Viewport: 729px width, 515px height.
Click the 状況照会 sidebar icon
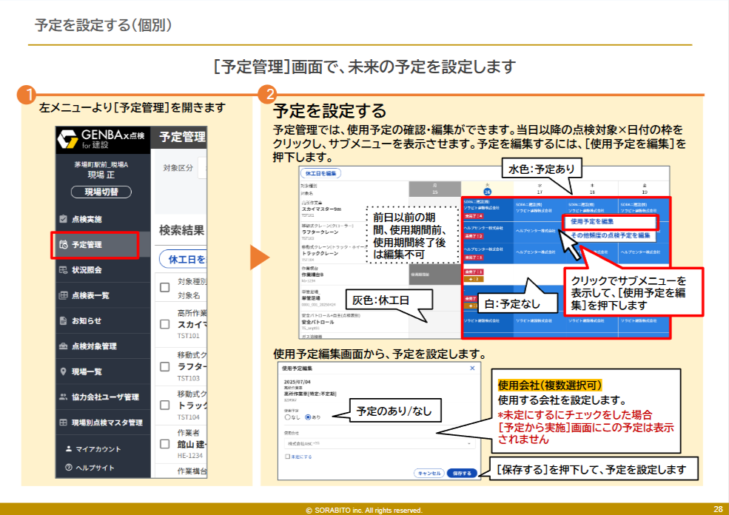point(64,270)
